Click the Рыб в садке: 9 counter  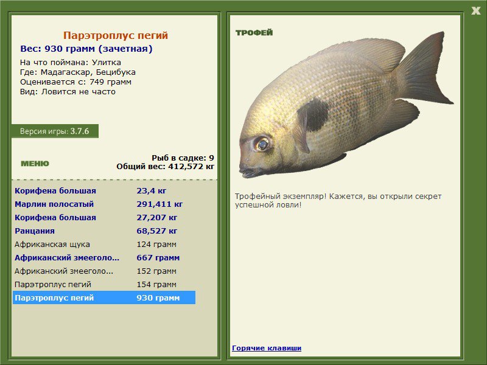183,158
